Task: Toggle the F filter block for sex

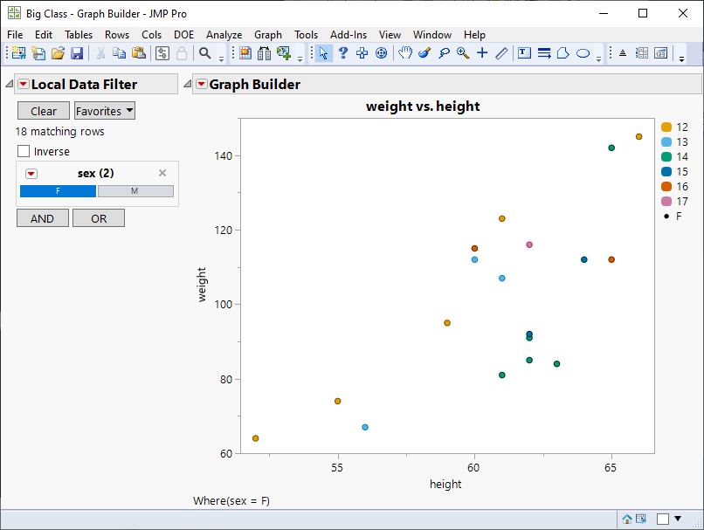Action: pyautogui.click(x=58, y=191)
